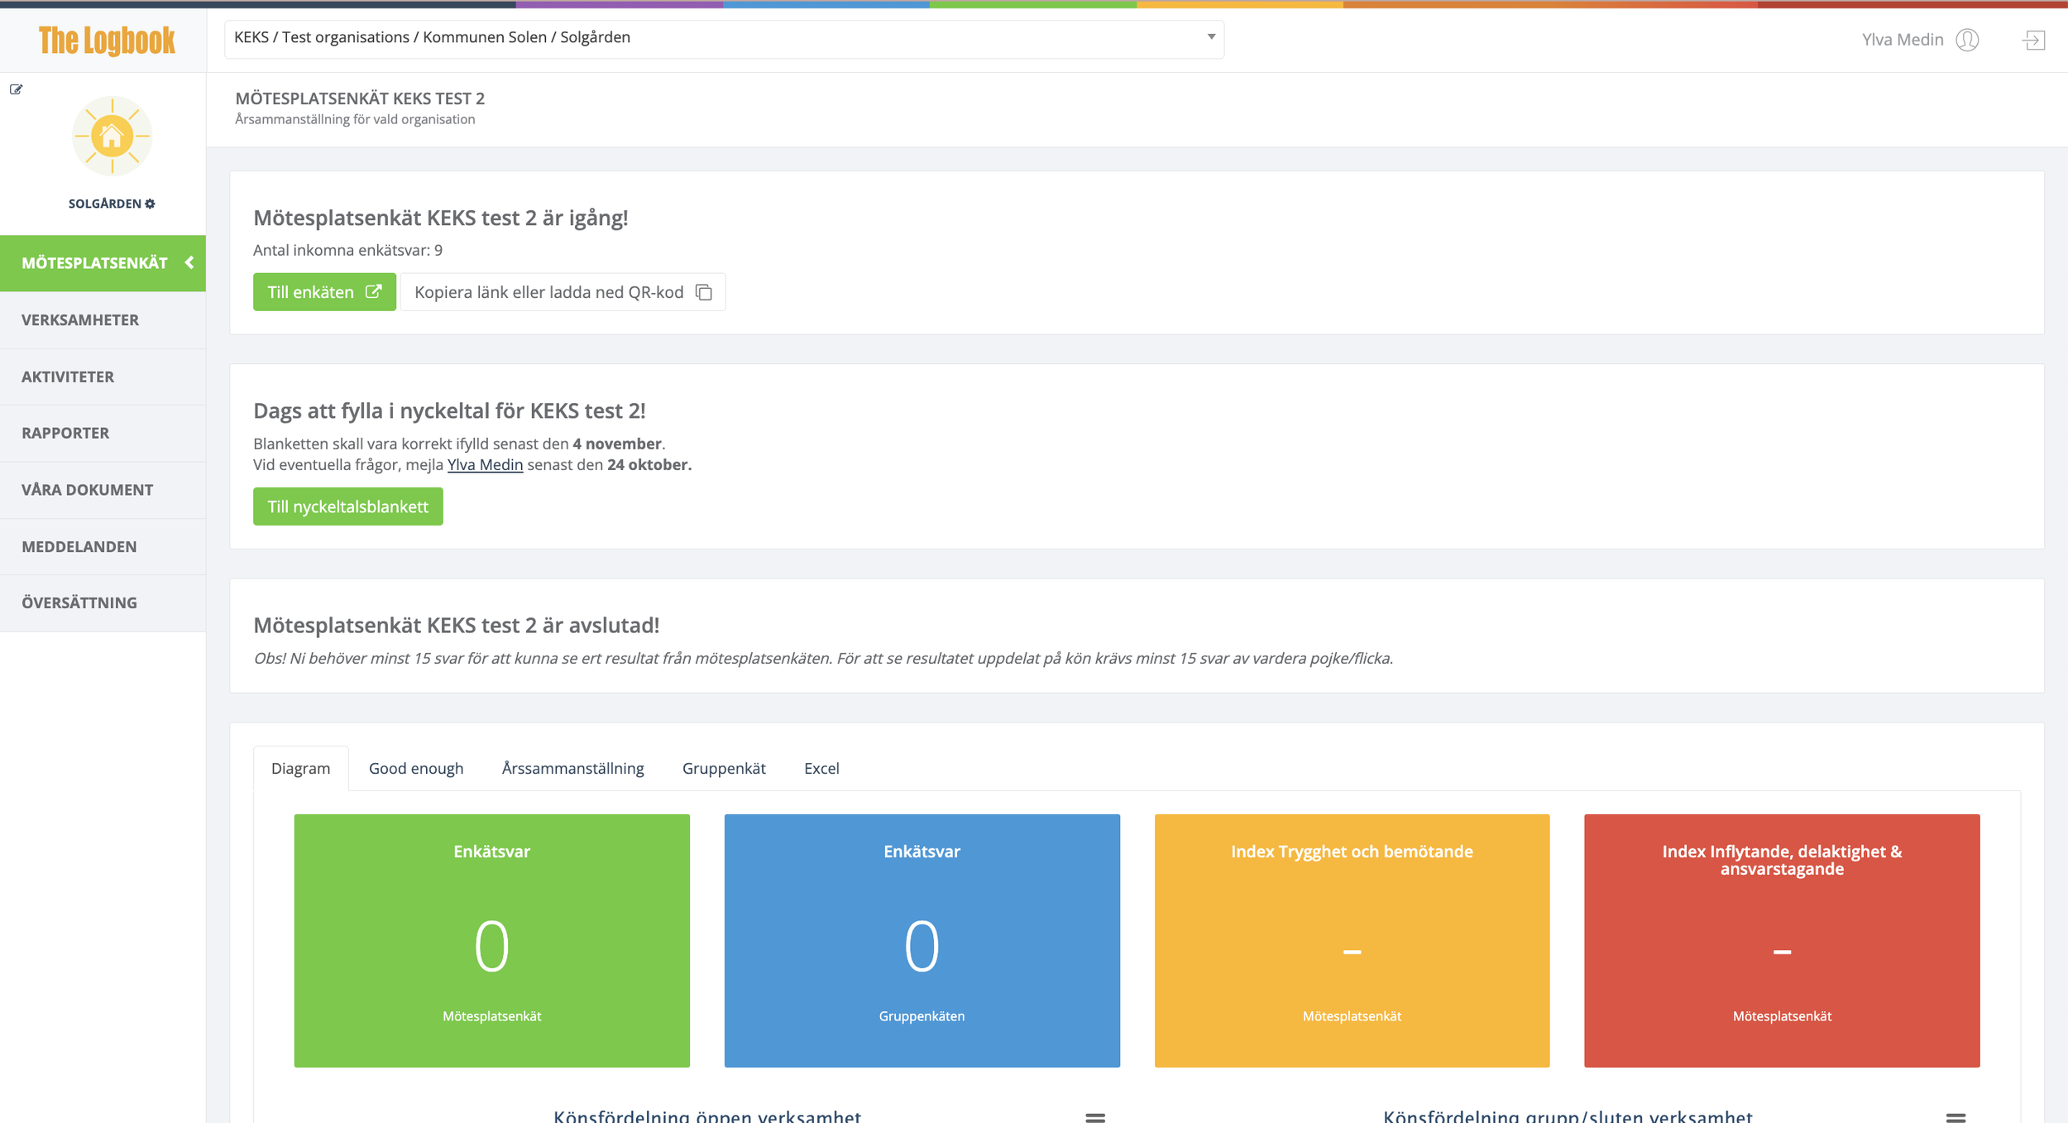Click the Solgården sun house logo

pyautogui.click(x=112, y=137)
